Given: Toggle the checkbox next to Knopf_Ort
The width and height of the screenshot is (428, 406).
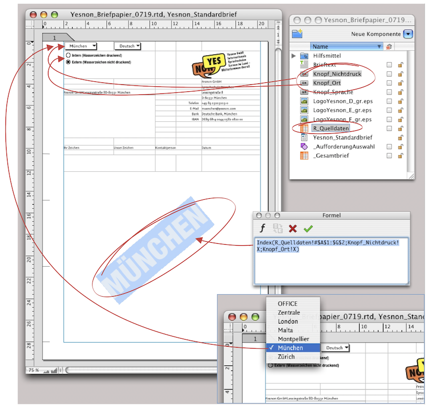Looking at the screenshot, I should 389,83.
